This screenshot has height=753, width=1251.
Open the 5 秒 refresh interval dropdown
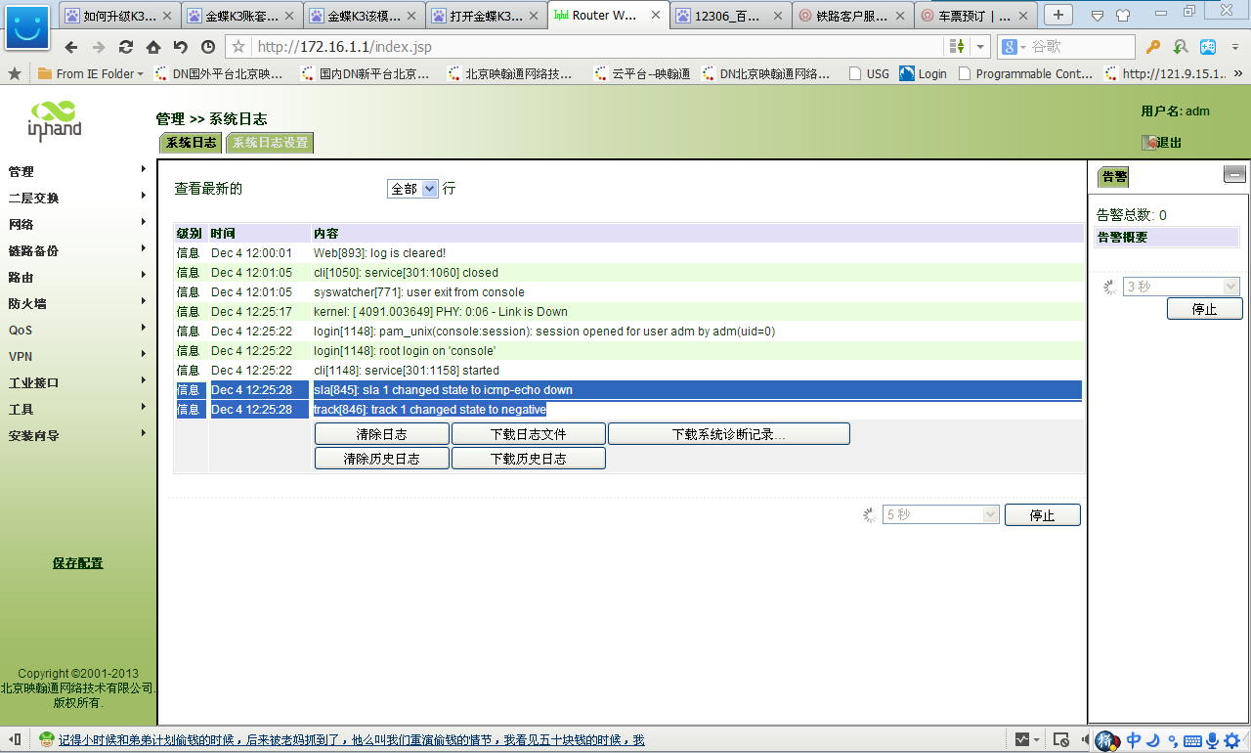tap(940, 514)
